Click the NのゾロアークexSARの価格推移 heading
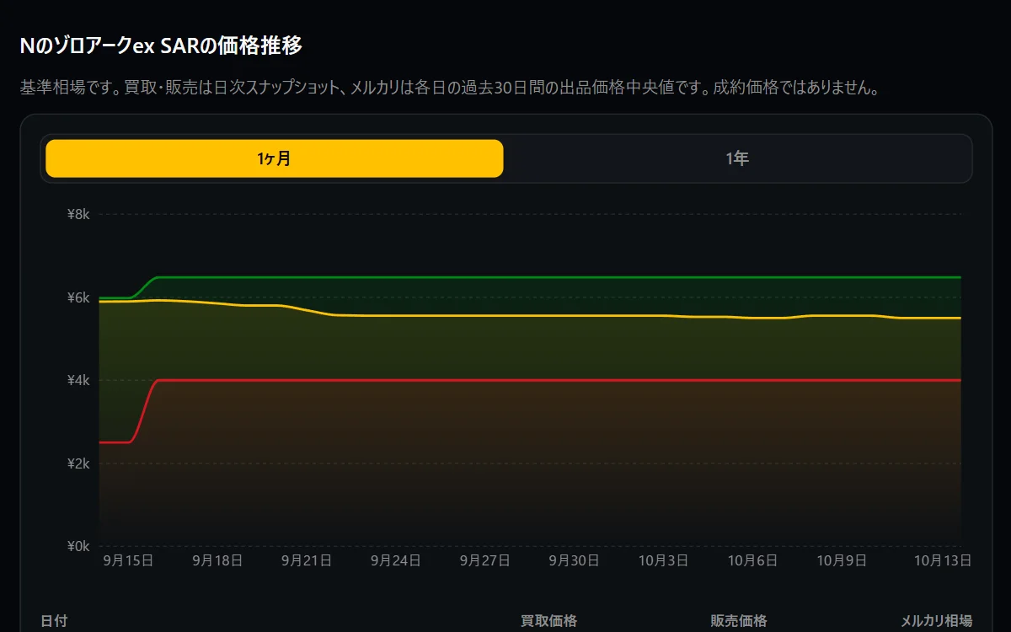The image size is (1011, 632). pyautogui.click(x=161, y=46)
